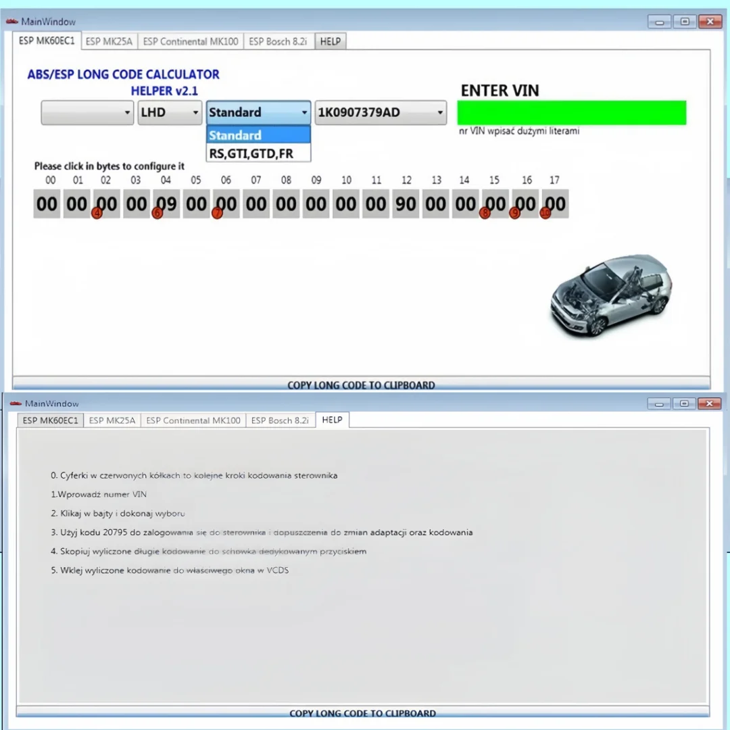Click the restore icon of lower MainWindow
730x730 pixels.
click(684, 403)
